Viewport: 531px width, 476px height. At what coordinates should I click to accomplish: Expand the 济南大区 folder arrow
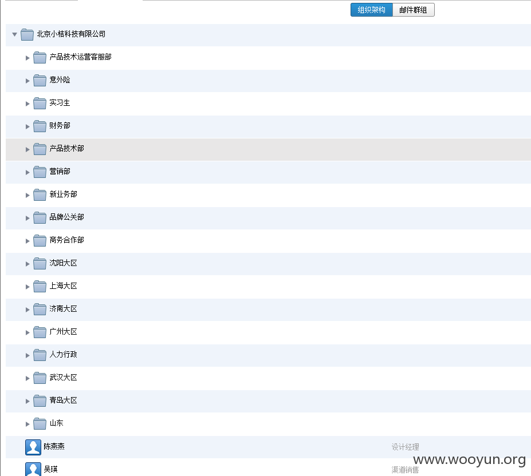coord(27,310)
